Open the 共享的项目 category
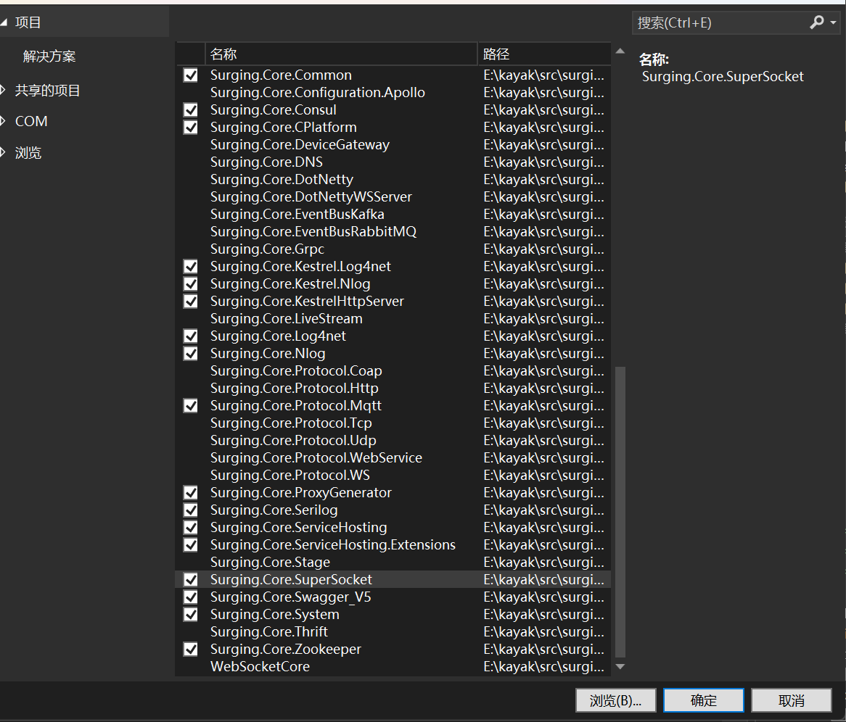Screen dimensions: 846x722 pyautogui.click(x=47, y=90)
